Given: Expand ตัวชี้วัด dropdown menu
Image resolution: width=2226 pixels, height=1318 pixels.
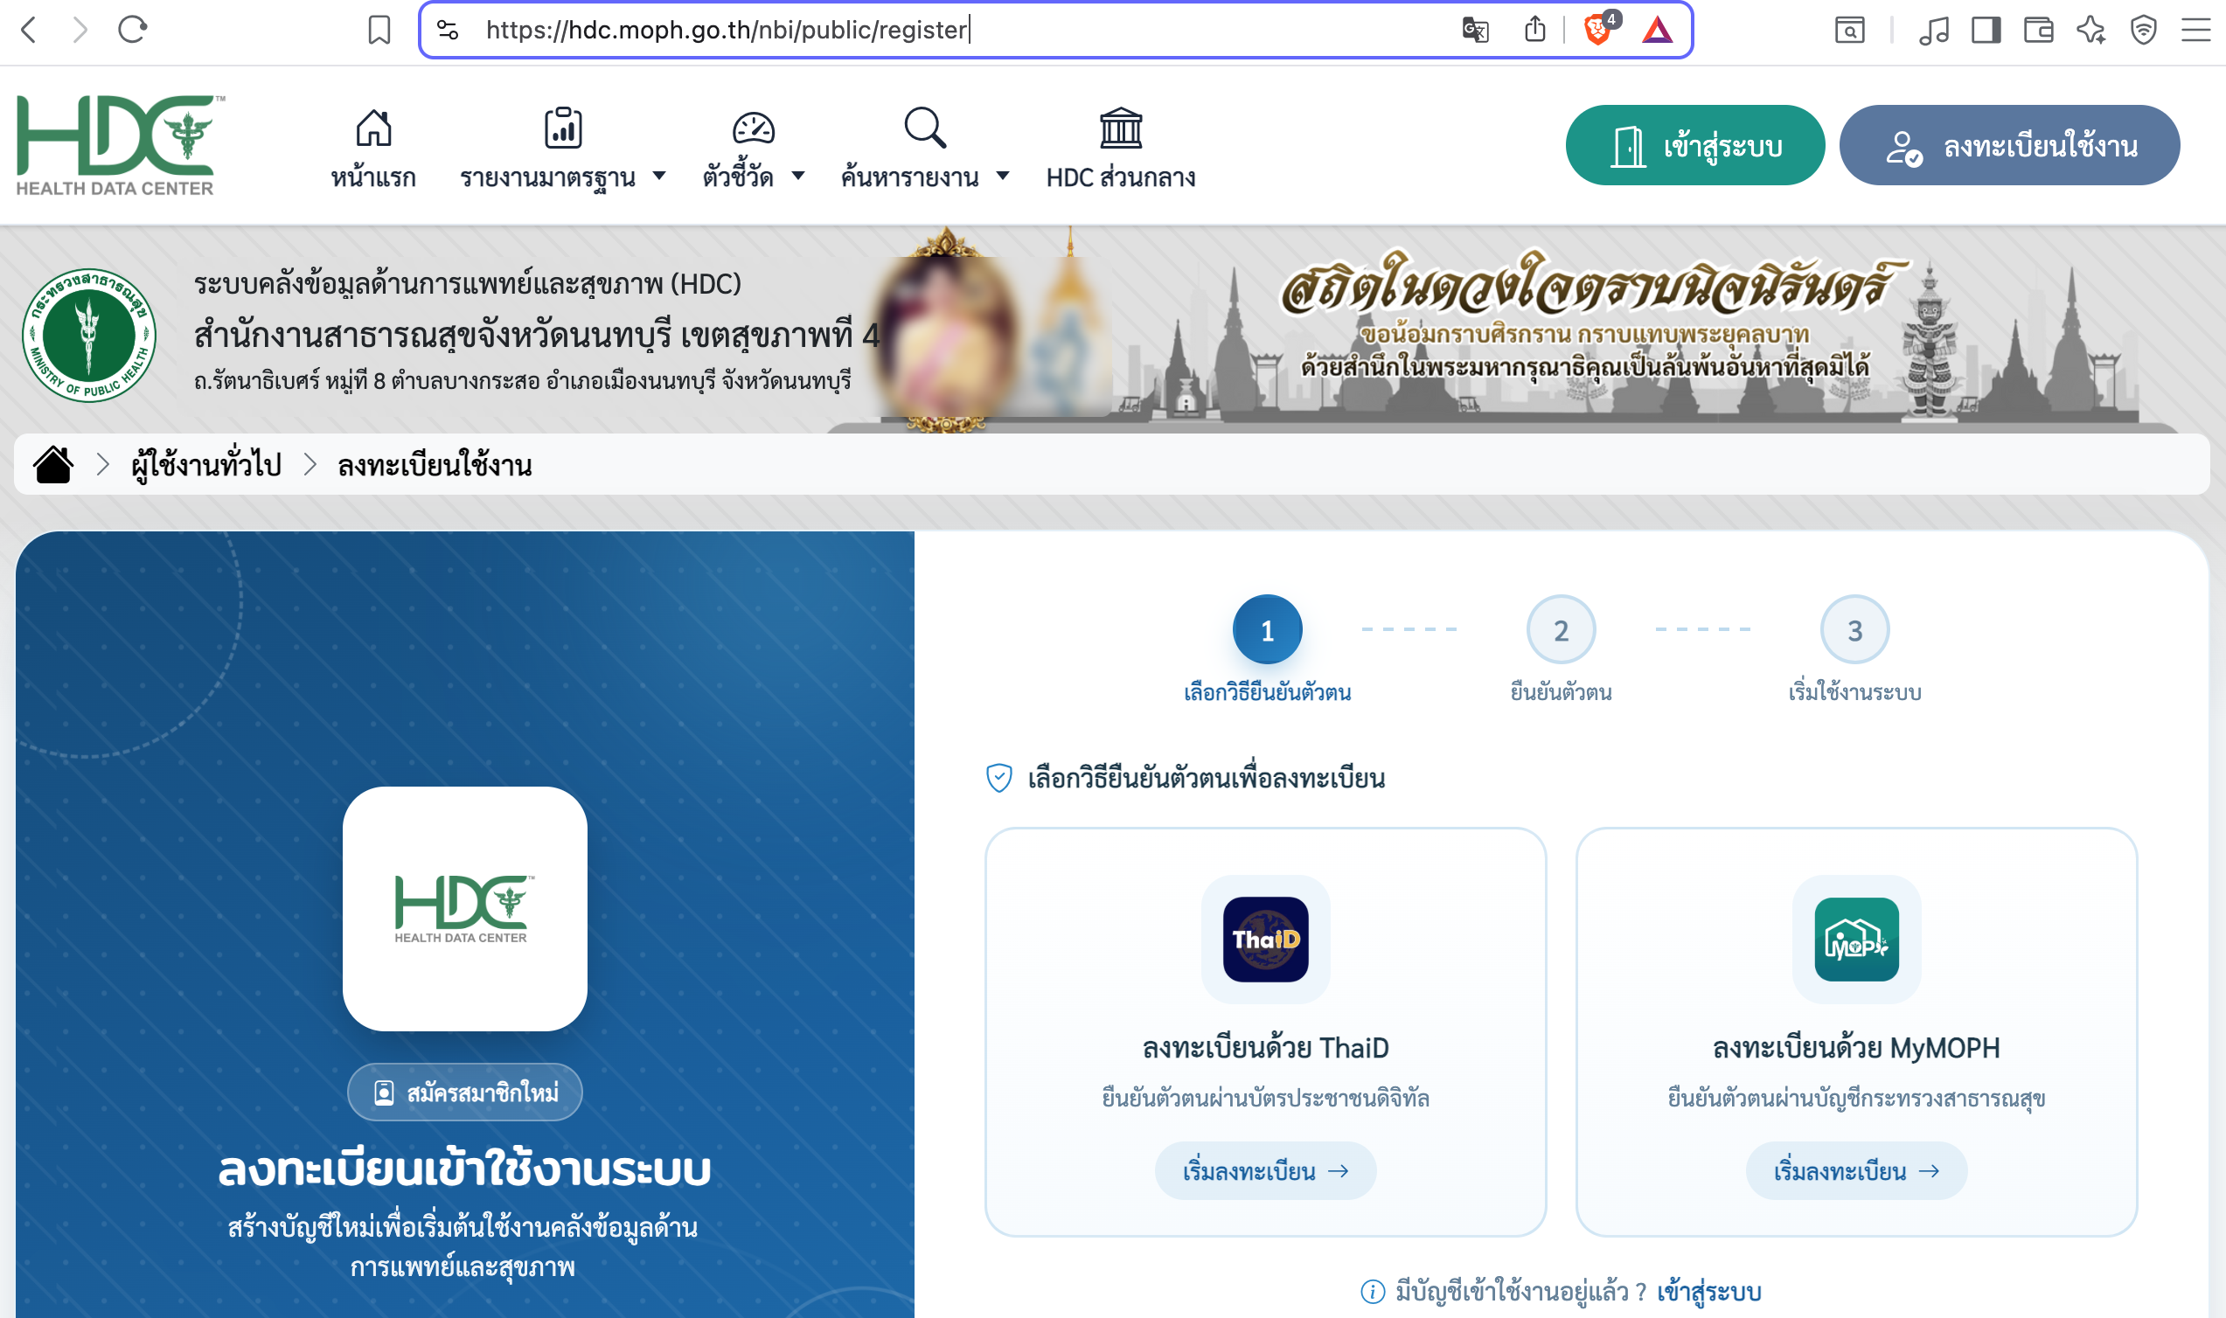Looking at the screenshot, I should 754,149.
